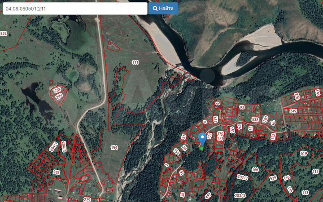Select parcel label 525
323x202 pixels.
(273, 178)
